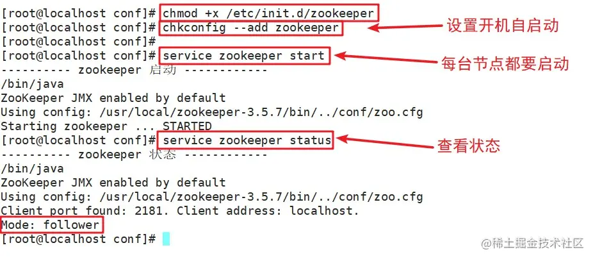
Task: Click the zookeeper 启动 header line
Action: (x=134, y=70)
